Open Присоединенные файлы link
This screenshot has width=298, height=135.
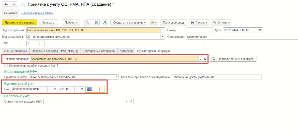coord(37,13)
